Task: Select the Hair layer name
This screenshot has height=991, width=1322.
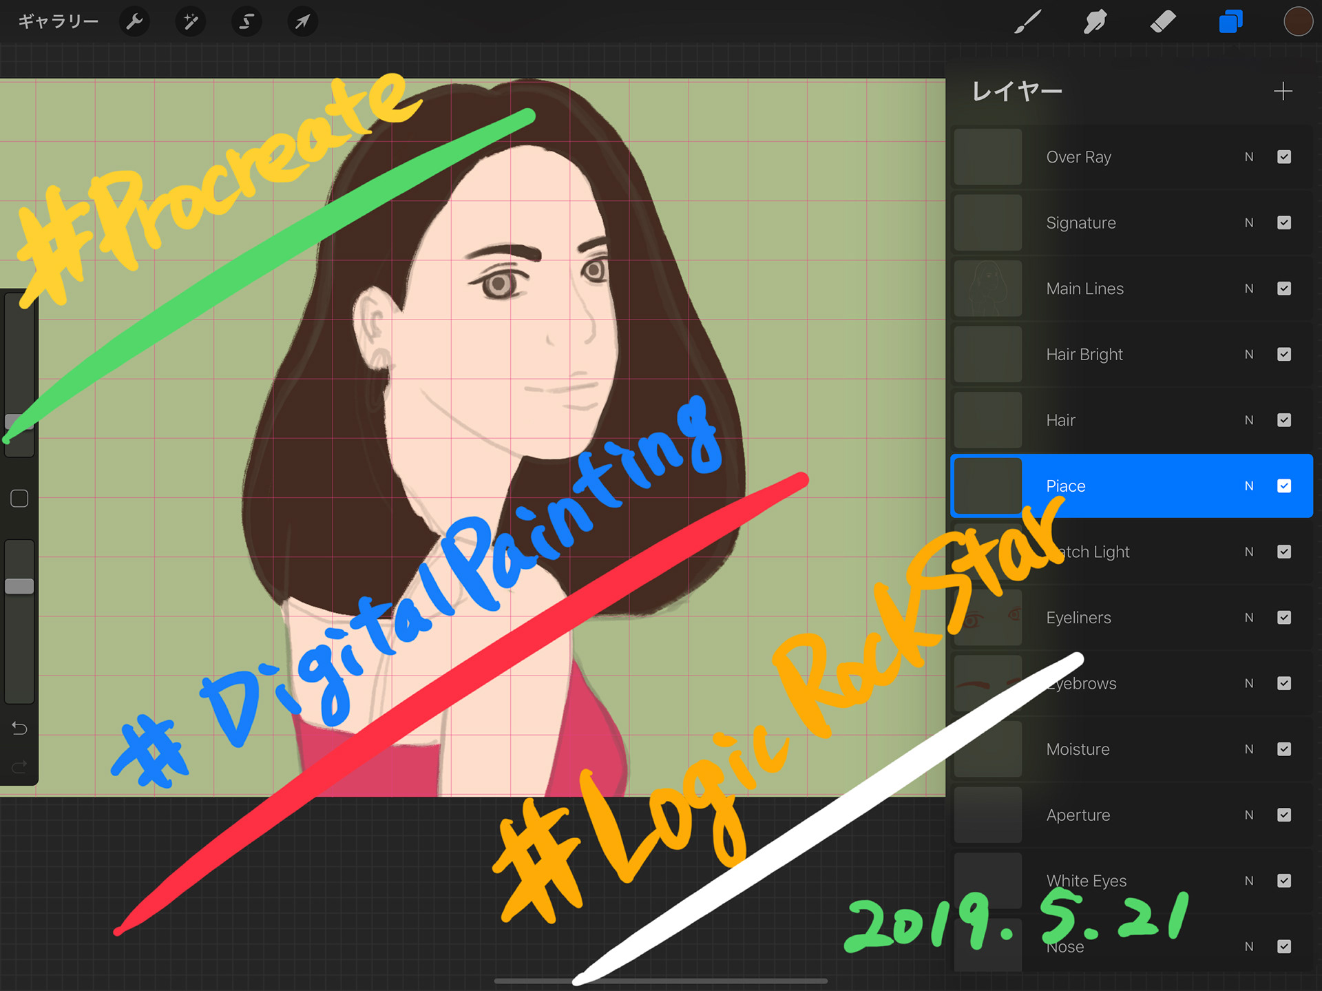Action: point(1060,420)
